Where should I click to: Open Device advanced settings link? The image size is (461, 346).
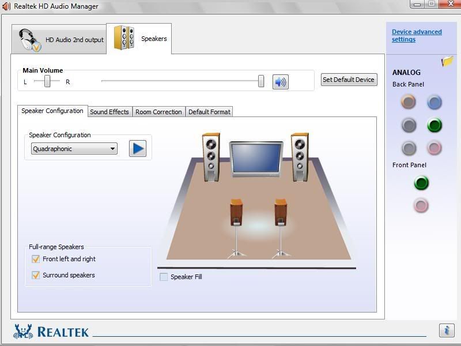pos(417,36)
